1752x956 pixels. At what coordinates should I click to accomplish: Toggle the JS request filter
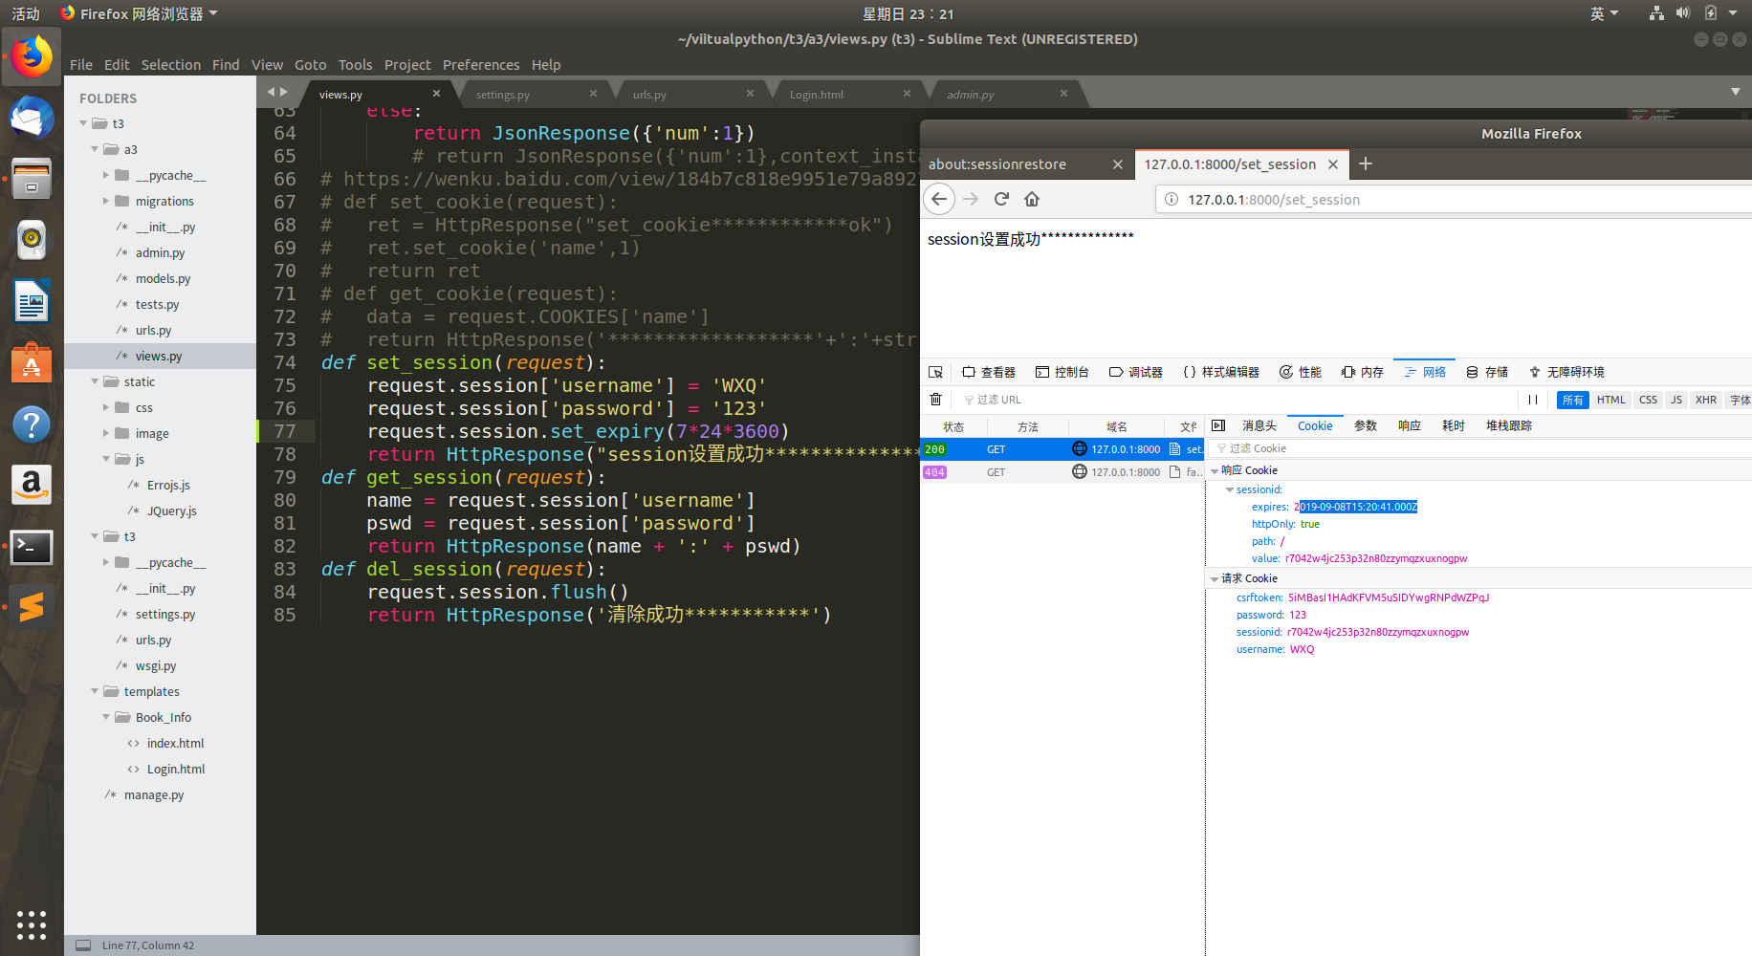click(1675, 400)
